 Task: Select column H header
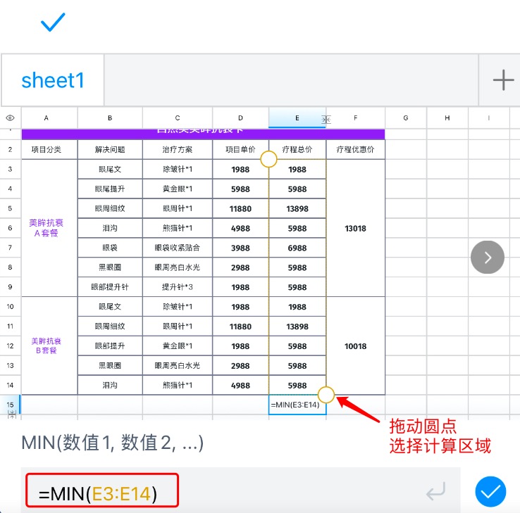(x=447, y=118)
